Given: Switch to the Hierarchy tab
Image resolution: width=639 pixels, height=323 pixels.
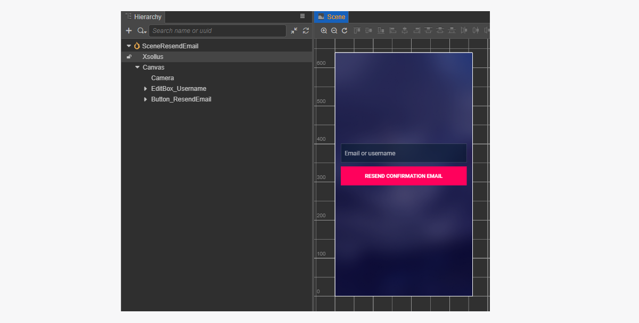Looking at the screenshot, I should pyautogui.click(x=143, y=17).
